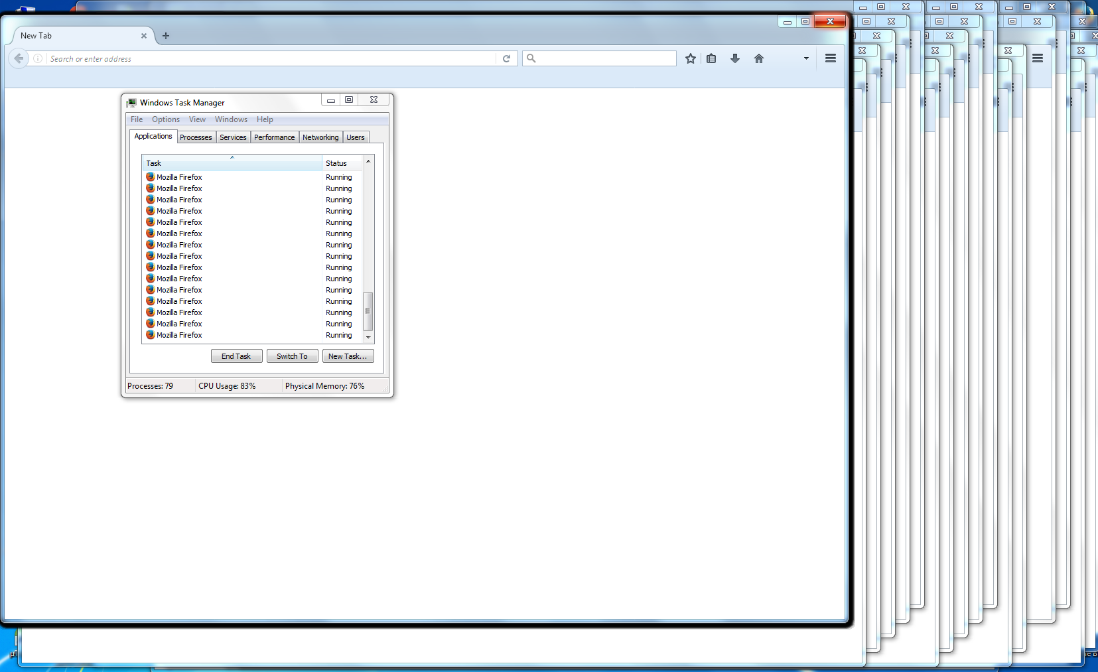Open the View menu in Task Manager

click(x=197, y=119)
